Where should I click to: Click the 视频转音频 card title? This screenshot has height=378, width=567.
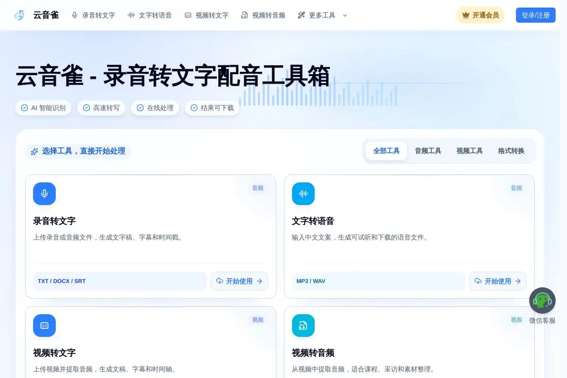pyautogui.click(x=313, y=352)
